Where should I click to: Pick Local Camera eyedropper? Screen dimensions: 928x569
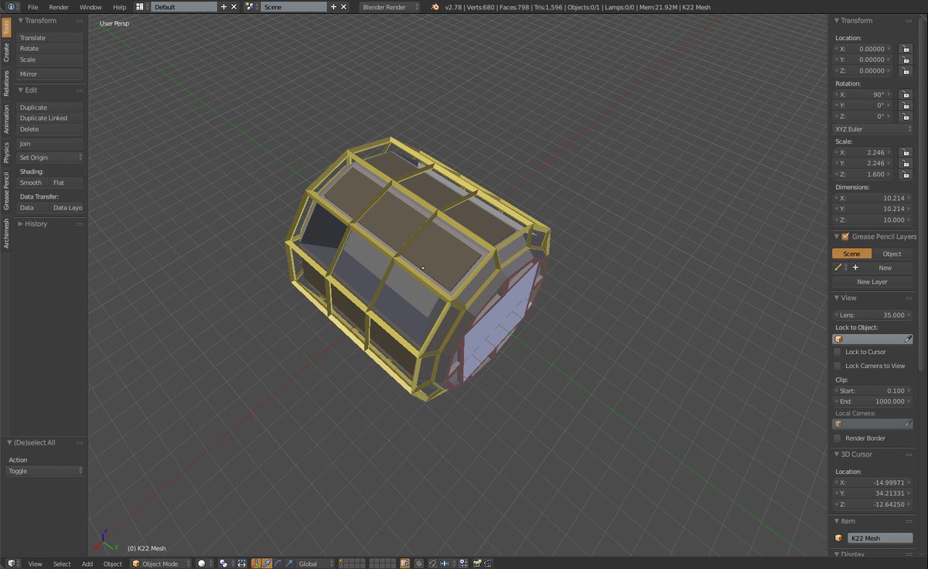tap(908, 424)
